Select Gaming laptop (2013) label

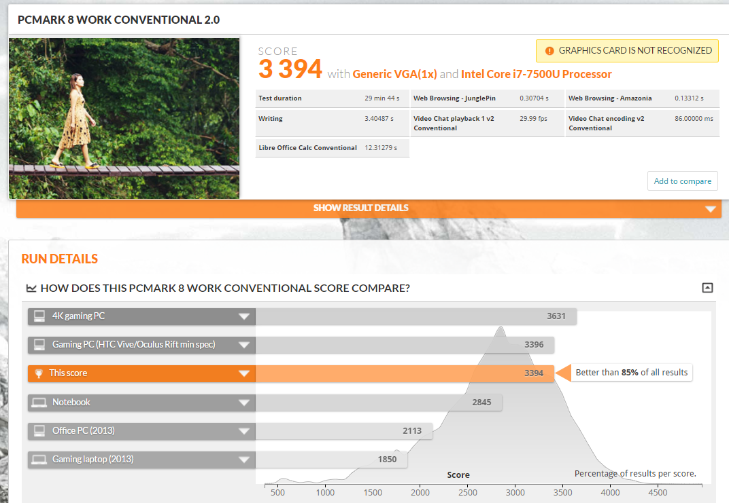[93, 460]
